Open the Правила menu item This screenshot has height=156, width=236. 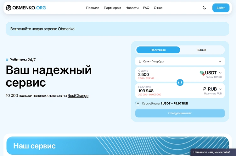pos(93,8)
